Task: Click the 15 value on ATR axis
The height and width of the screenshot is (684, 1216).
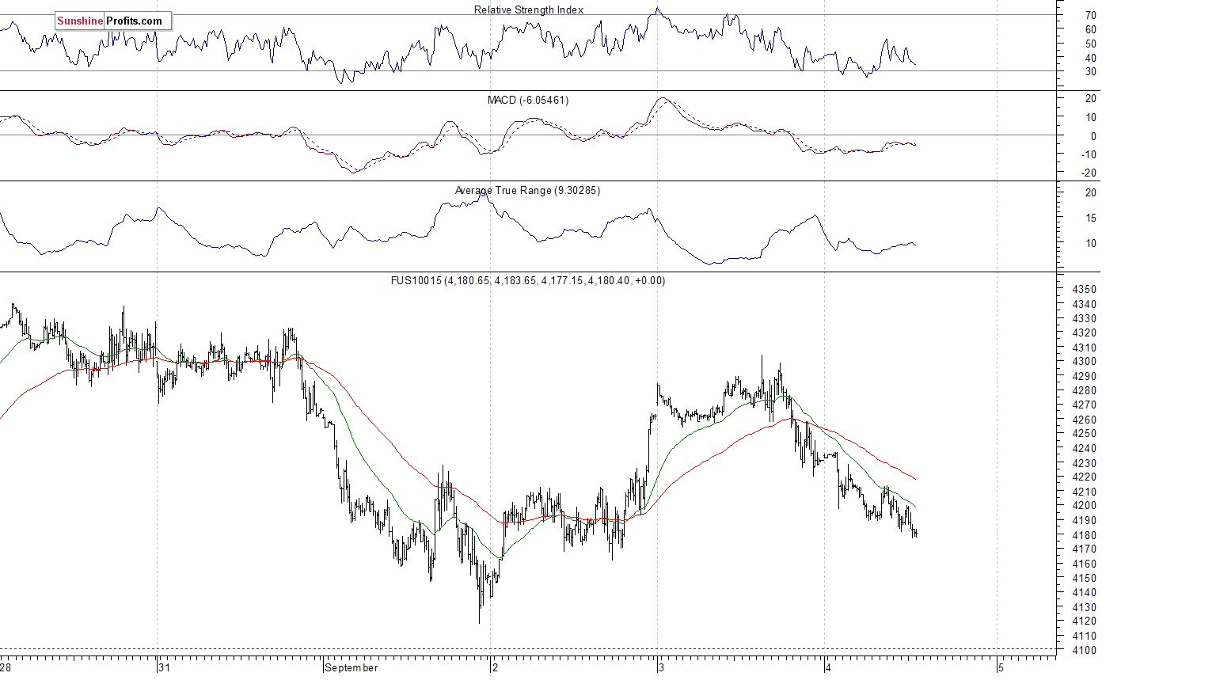Action: click(x=1091, y=218)
